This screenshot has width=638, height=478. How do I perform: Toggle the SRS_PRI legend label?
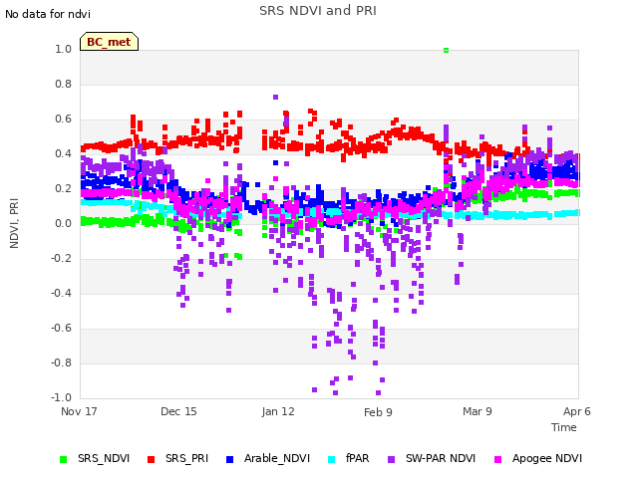pyautogui.click(x=186, y=458)
